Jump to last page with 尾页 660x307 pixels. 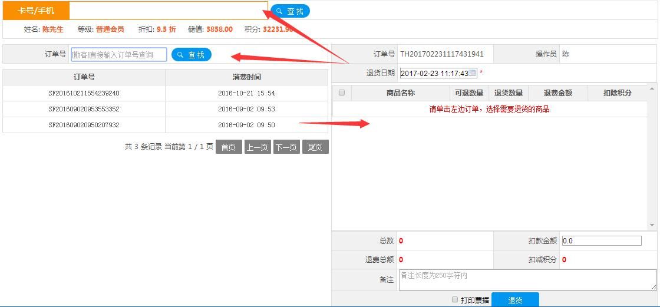click(315, 147)
